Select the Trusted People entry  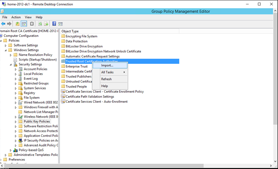76,87
